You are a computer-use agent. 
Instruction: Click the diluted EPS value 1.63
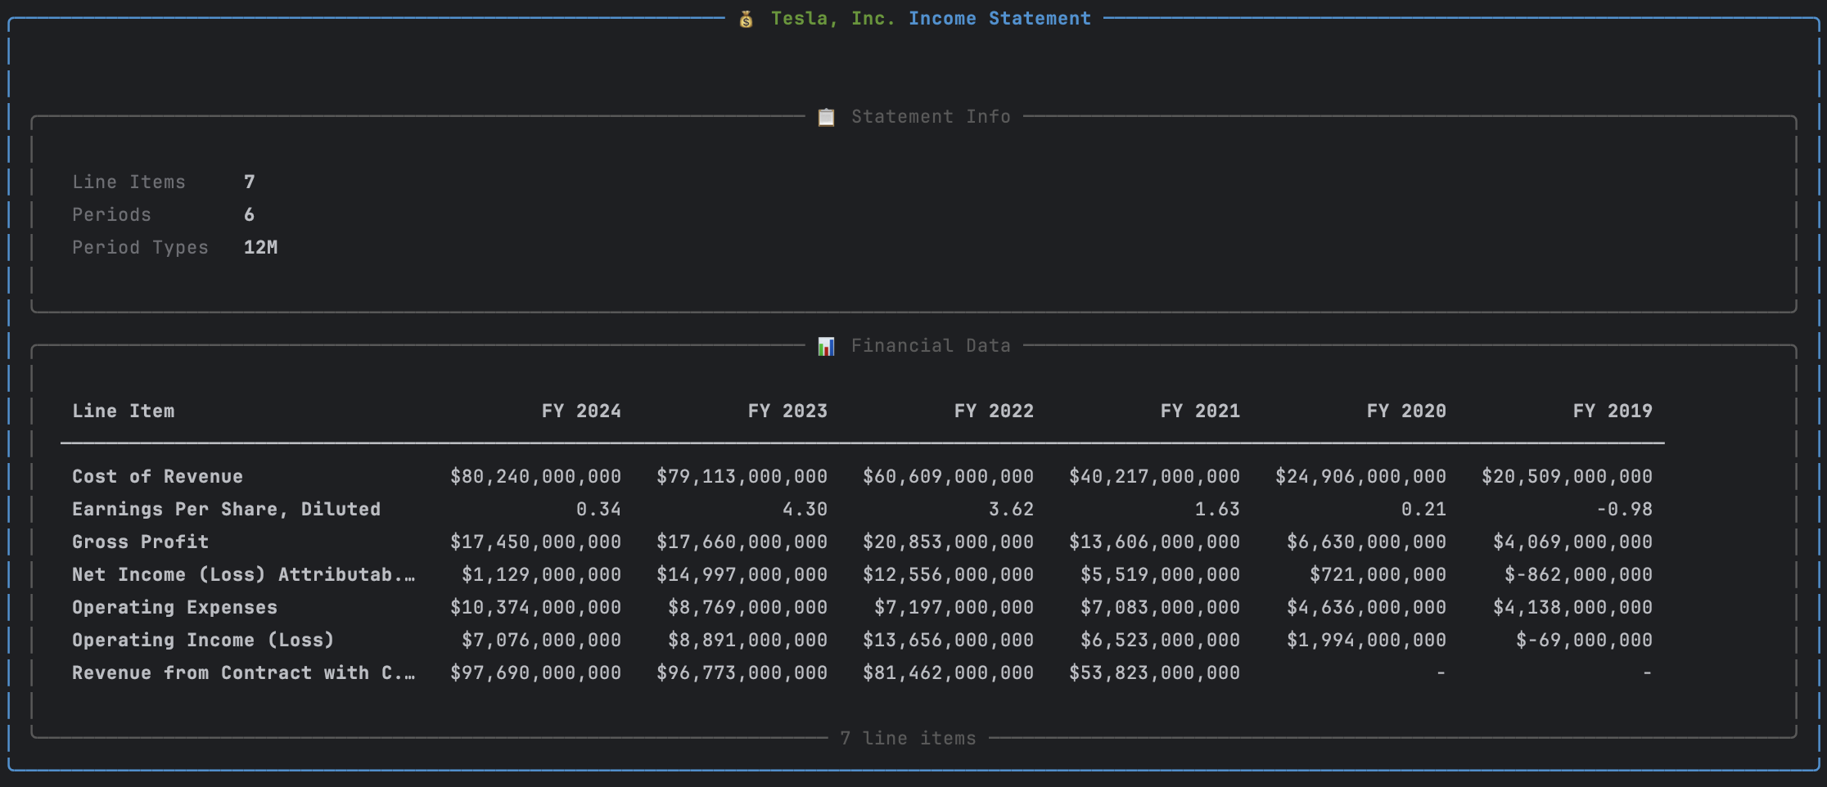pos(1217,509)
